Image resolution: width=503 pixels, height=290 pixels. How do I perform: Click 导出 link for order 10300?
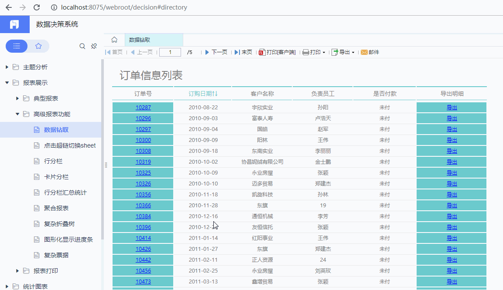[452, 140]
